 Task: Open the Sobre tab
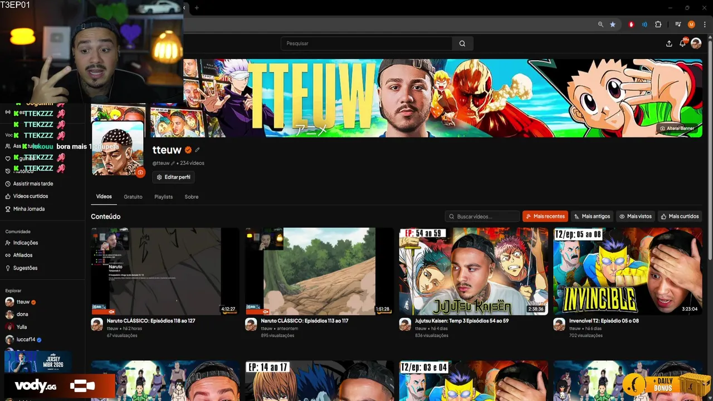[x=192, y=197]
